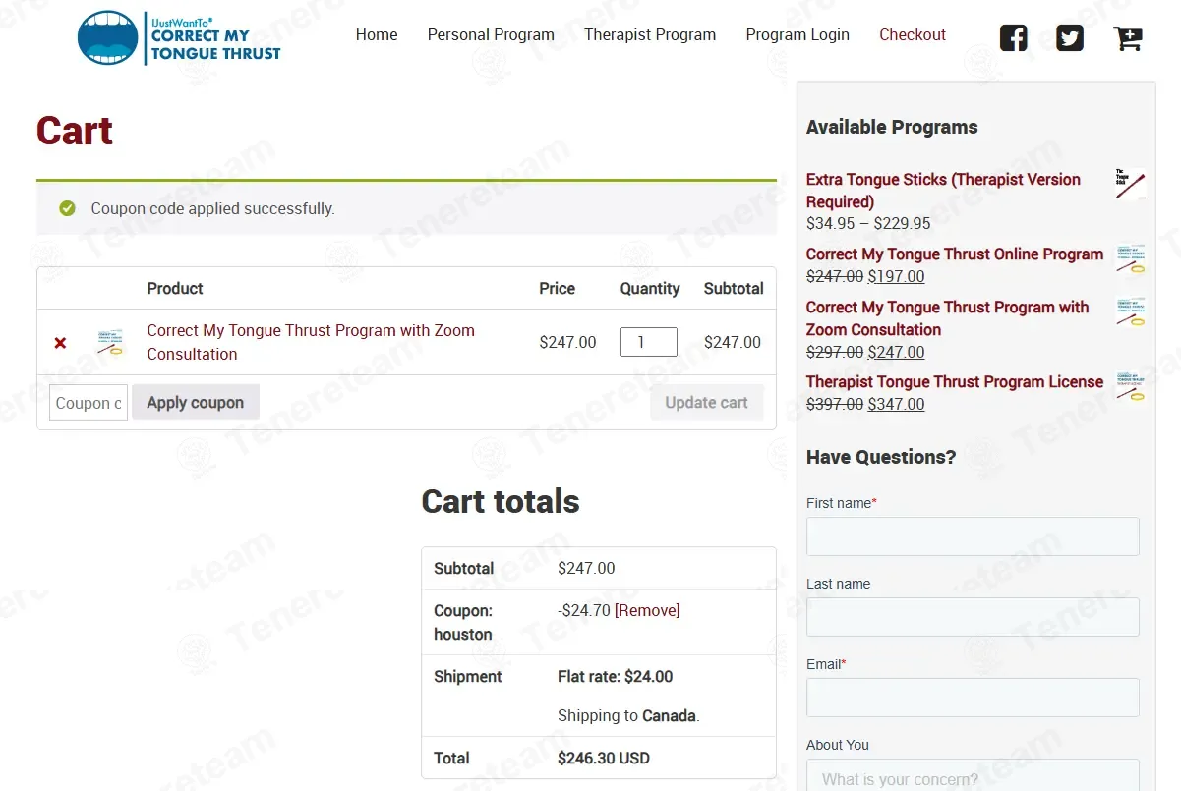Click the Extra Tongue Sticks thumbnail image
The height and width of the screenshot is (791, 1181).
click(x=1130, y=184)
